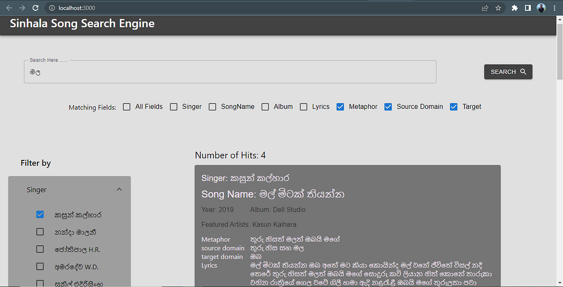Image resolution: width=563 pixels, height=287 pixels.
Task: Click the site info icon in address bar
Action: coord(52,8)
